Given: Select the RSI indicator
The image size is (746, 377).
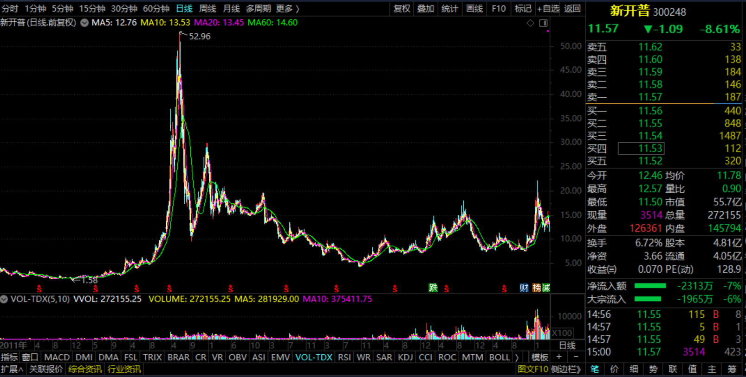Looking at the screenshot, I should point(344,357).
